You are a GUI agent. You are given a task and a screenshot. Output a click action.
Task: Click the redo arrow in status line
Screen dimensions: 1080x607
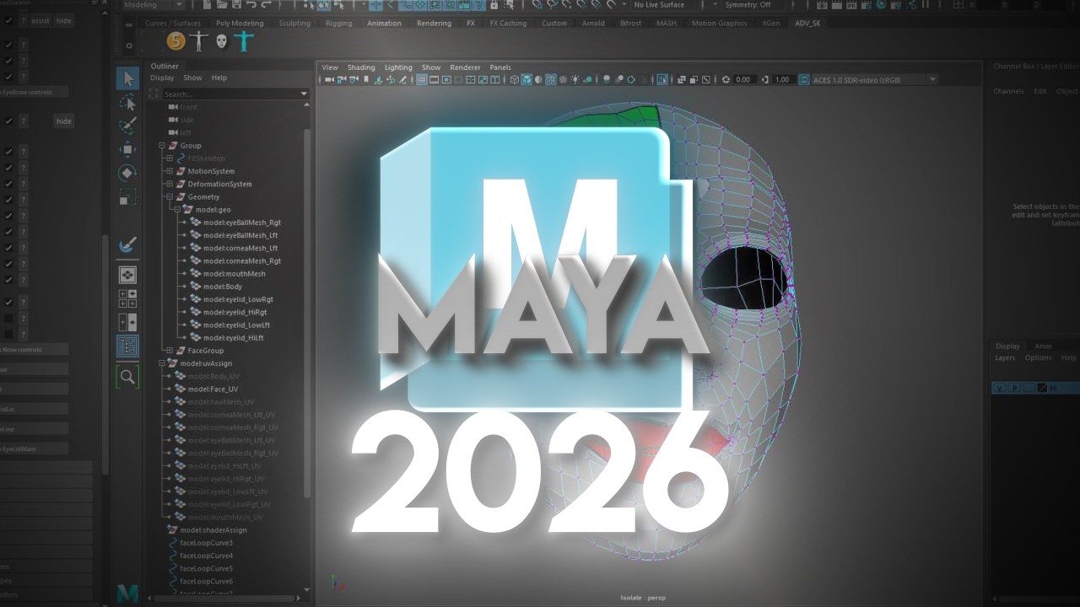point(266,4)
